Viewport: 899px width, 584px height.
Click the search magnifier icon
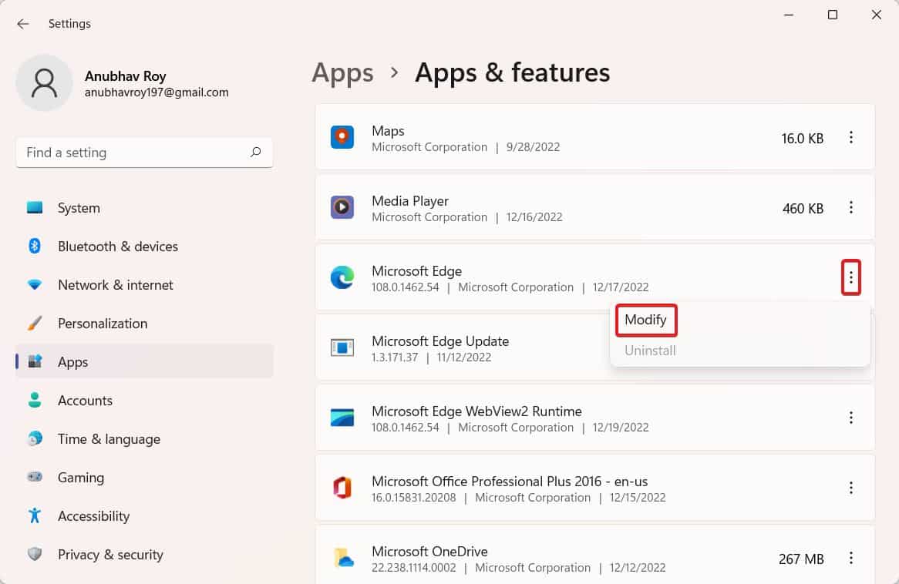point(256,152)
